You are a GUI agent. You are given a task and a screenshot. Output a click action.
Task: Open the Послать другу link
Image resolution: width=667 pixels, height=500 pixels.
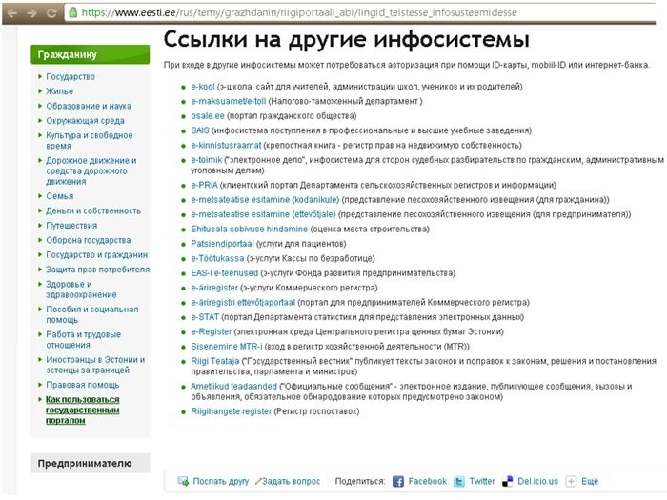221,481
